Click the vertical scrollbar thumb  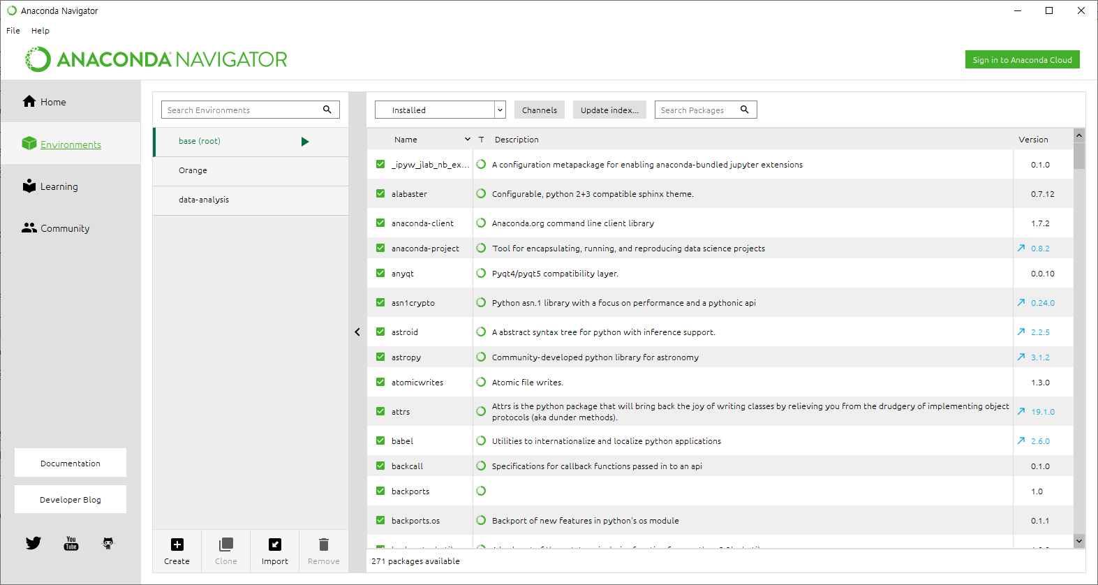[x=1079, y=155]
